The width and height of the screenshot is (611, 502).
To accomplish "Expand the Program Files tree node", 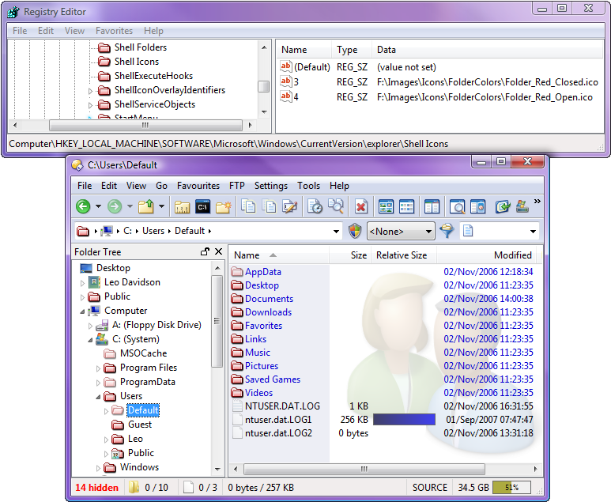I will [98, 368].
